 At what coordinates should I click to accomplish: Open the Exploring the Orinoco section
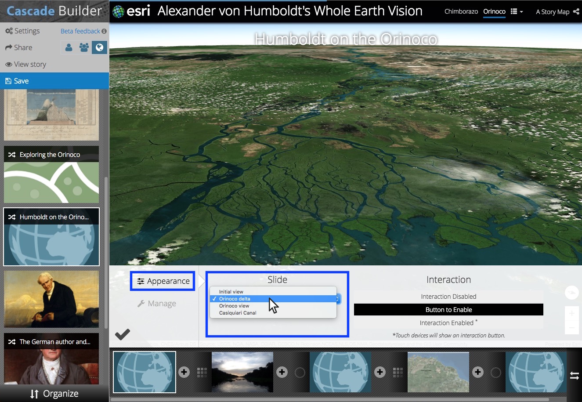pyautogui.click(x=51, y=175)
